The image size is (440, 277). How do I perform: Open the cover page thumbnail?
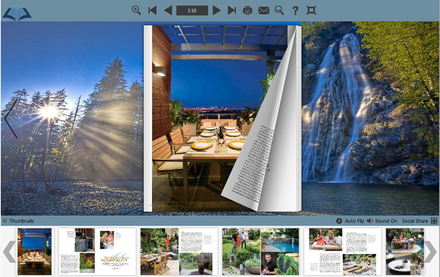point(34,251)
